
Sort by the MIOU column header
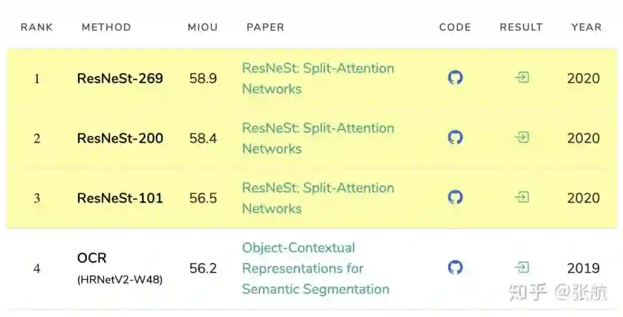(x=202, y=27)
